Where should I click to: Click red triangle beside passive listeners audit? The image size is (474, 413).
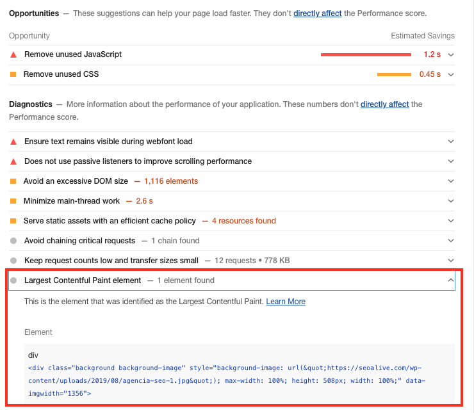pos(13,161)
